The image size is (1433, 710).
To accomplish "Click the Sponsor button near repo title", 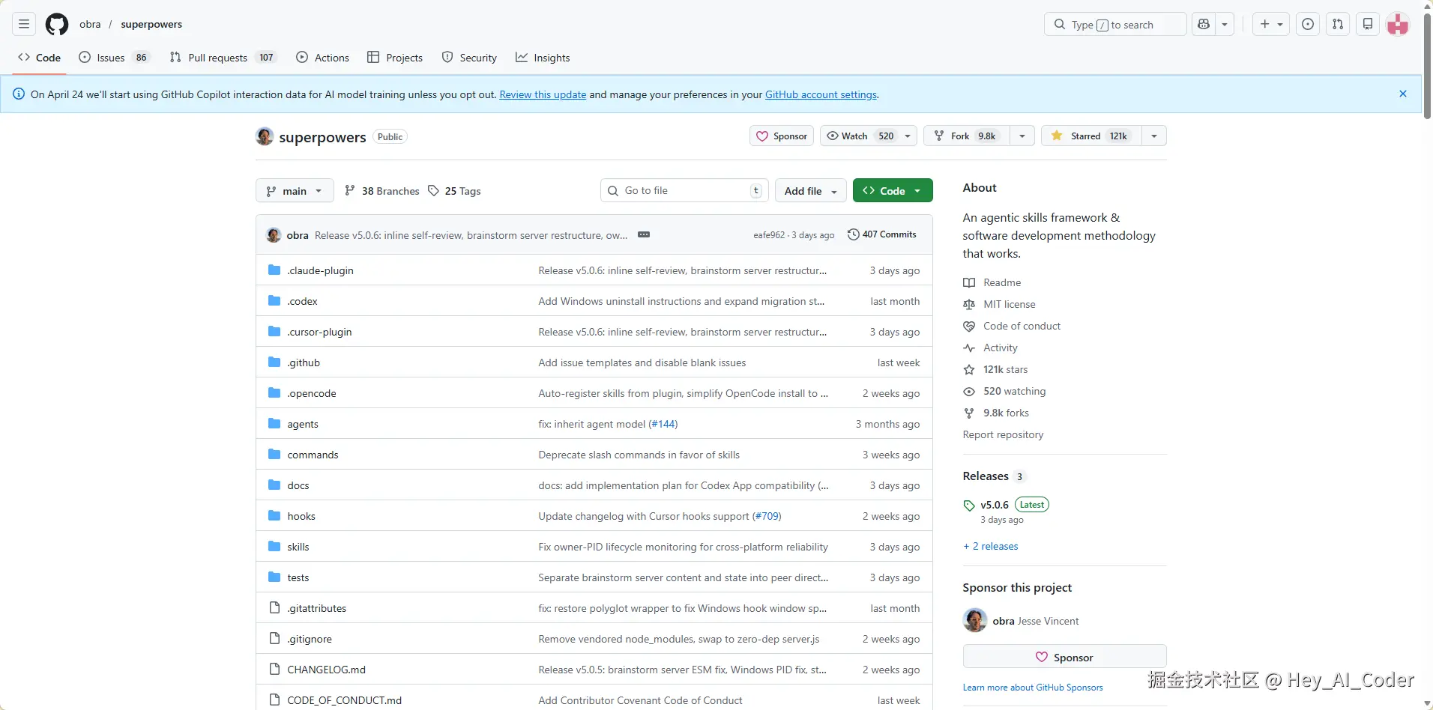I will tap(782, 136).
